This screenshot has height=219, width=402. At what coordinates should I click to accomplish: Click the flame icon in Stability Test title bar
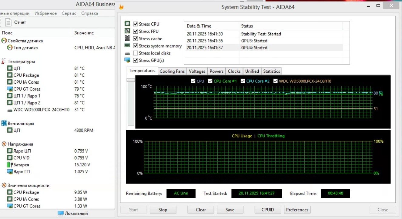point(121,7)
